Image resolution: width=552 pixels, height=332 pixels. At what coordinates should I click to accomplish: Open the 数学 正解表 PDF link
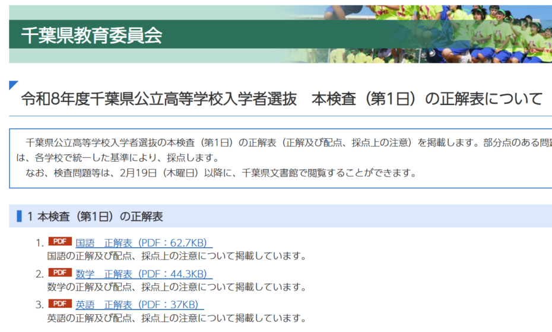point(144,274)
